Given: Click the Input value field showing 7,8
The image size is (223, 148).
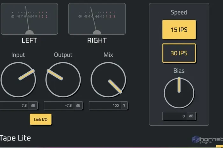Looking at the screenshot, I should (14, 105).
